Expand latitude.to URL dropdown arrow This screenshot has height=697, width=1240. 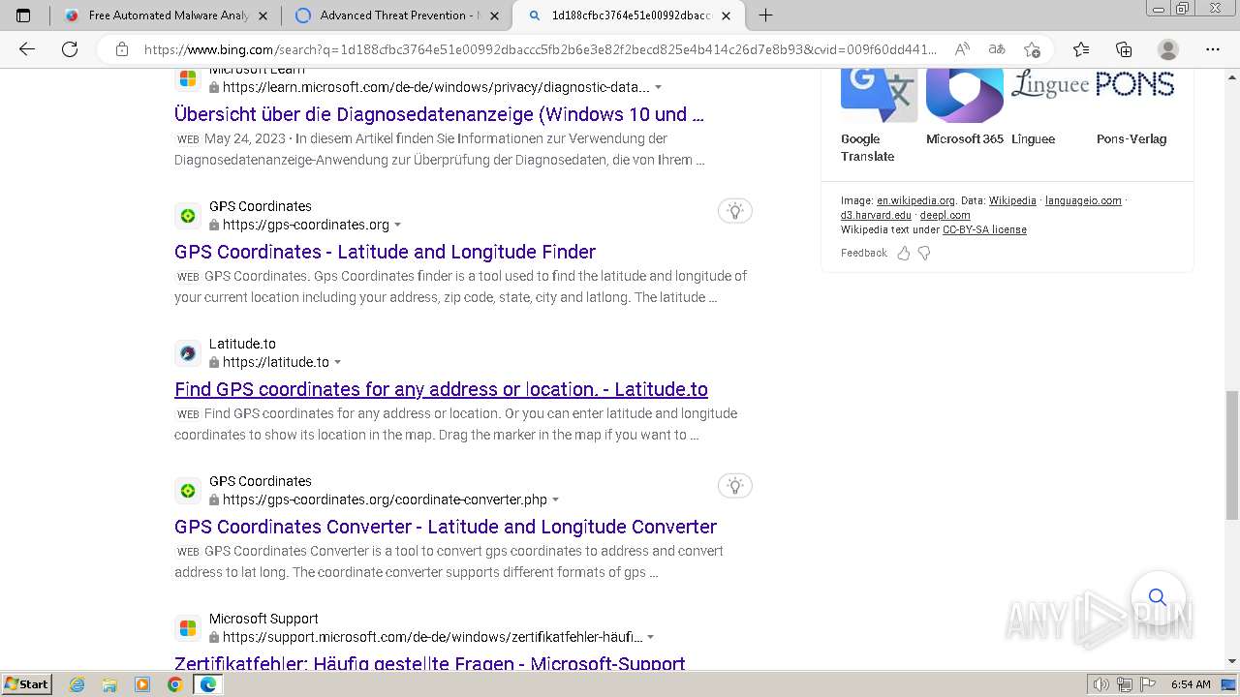337,362
